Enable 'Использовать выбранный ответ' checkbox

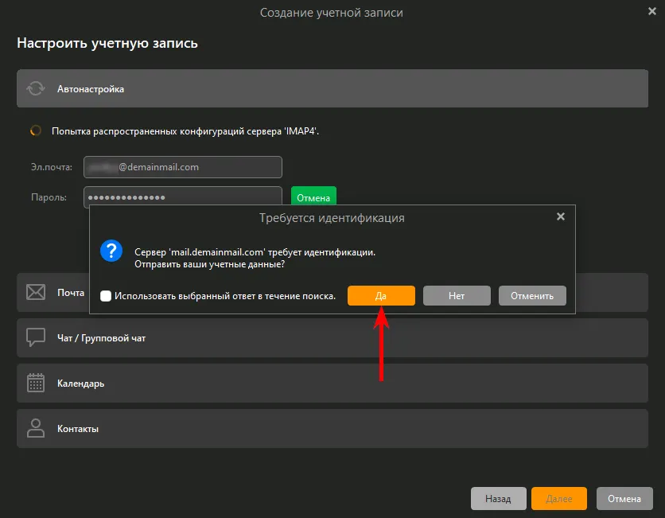coord(106,296)
